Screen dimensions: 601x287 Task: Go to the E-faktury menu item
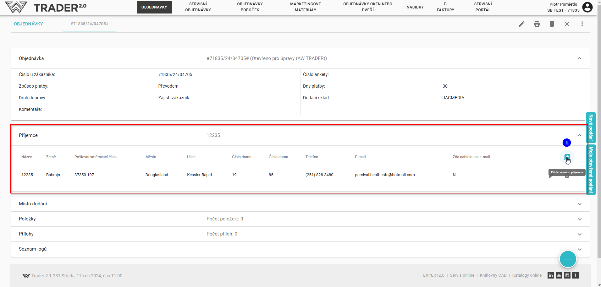[x=445, y=7]
